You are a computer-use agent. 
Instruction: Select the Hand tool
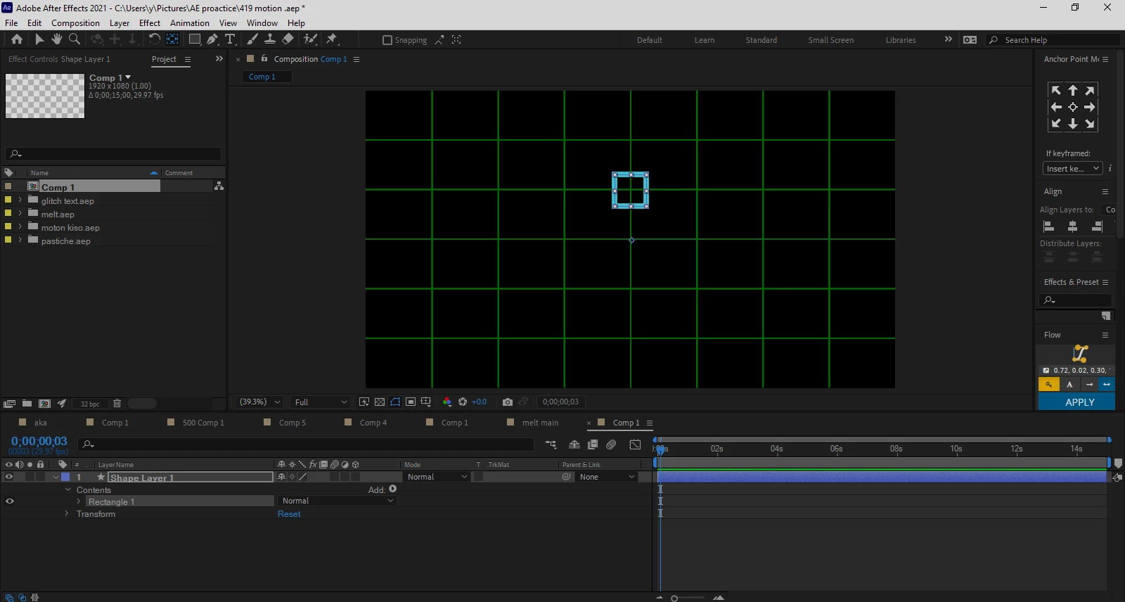click(57, 39)
